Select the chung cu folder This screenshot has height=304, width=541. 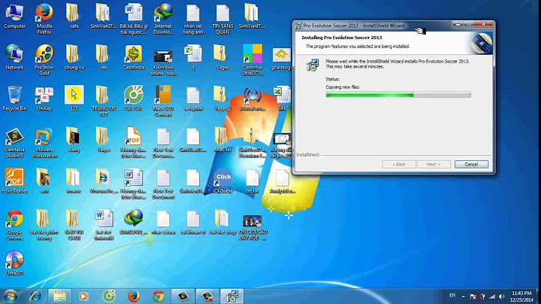[74, 57]
